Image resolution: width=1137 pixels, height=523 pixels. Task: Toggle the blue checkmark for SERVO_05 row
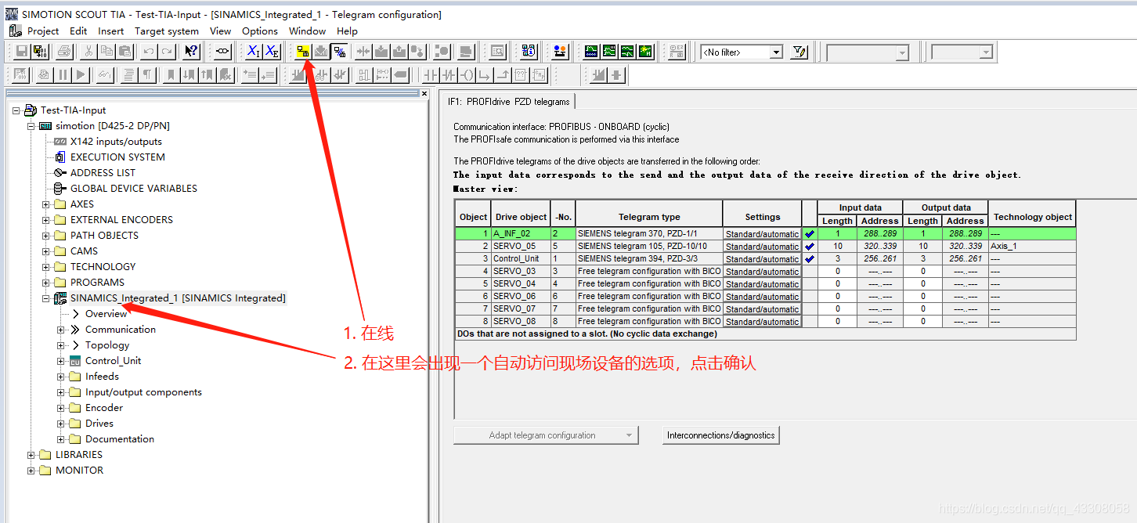coord(810,246)
